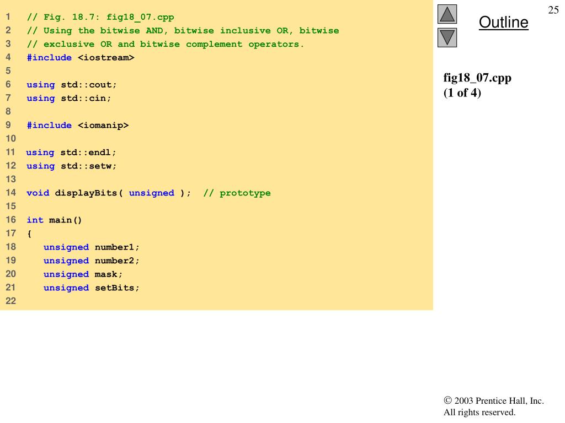Viewport: 565px width, 423px height.
Task: Click the down triangle navigation icon
Action: pyautogui.click(x=447, y=37)
